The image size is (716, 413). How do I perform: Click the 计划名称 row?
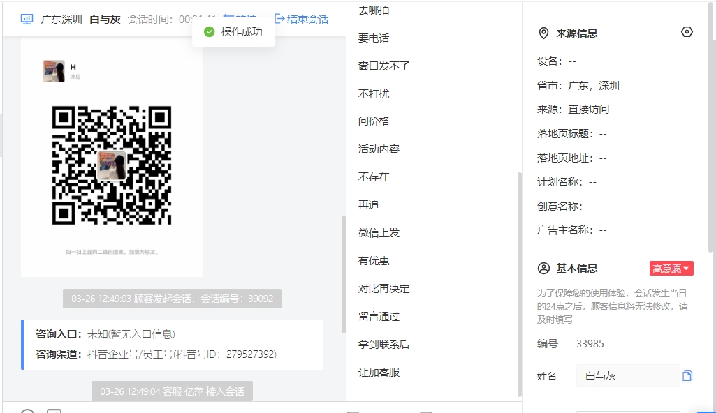tap(567, 182)
